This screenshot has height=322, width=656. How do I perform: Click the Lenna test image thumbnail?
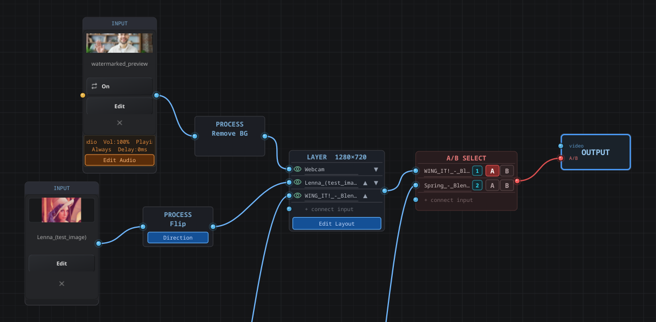click(61, 210)
